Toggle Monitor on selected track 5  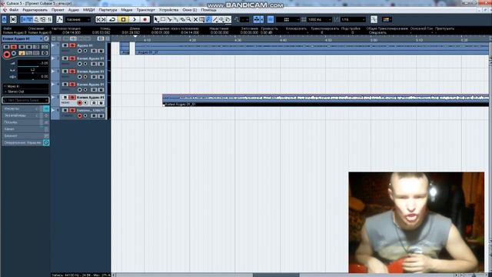tap(85, 103)
